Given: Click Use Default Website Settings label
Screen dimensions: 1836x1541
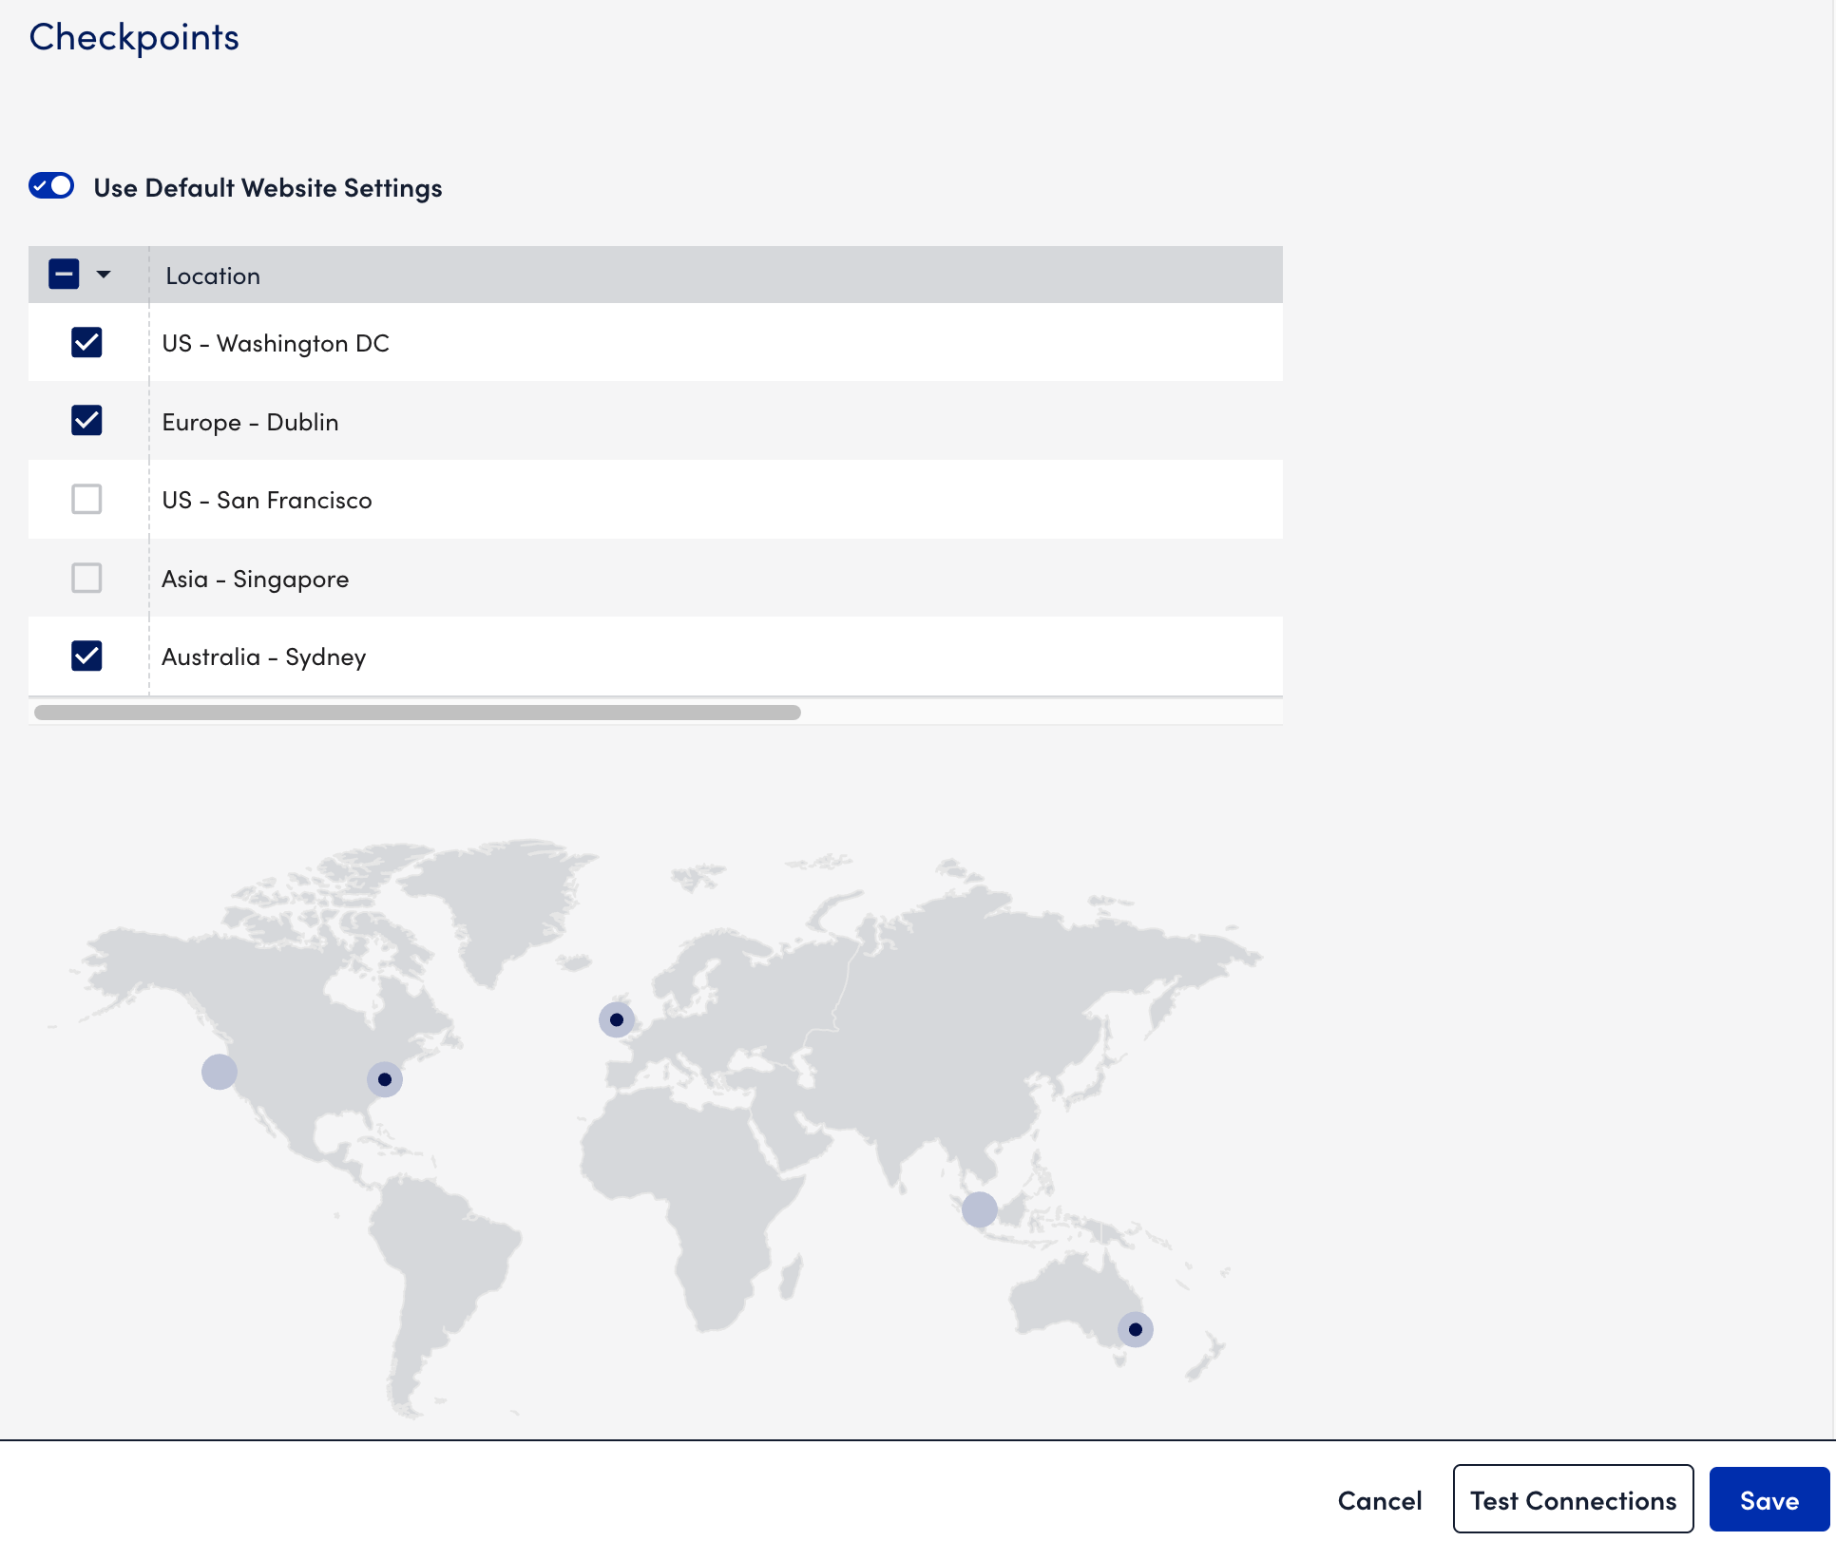Looking at the screenshot, I should tap(268, 188).
